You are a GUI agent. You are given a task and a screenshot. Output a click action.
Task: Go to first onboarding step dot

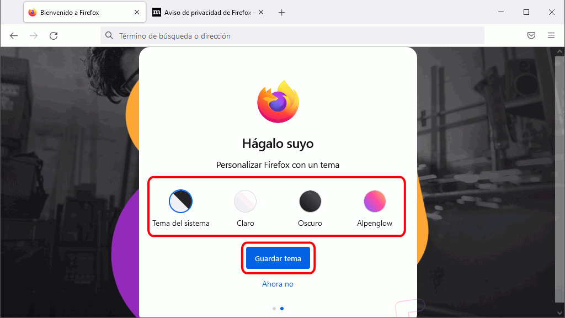tap(274, 309)
